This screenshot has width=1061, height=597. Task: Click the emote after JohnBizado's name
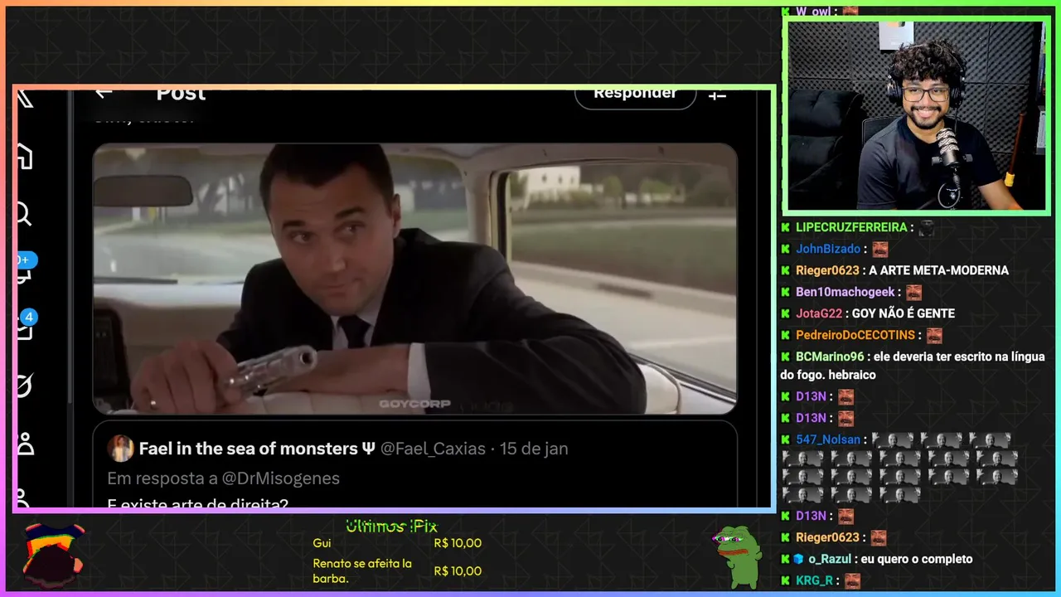(x=880, y=249)
